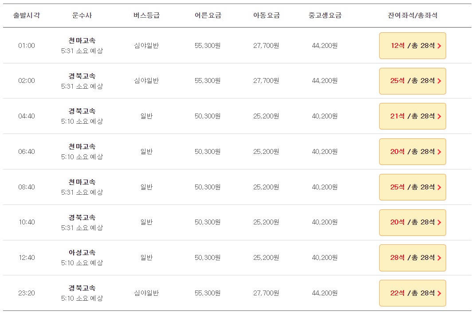Open the 22석 seat button for 23:20 bus
The height and width of the screenshot is (314, 475).
click(x=412, y=293)
